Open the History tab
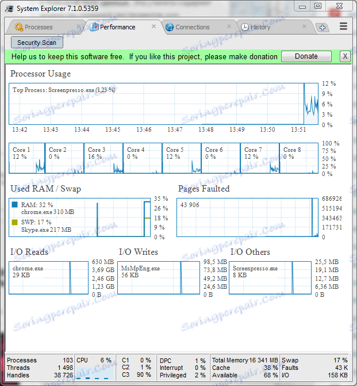 click(274, 27)
